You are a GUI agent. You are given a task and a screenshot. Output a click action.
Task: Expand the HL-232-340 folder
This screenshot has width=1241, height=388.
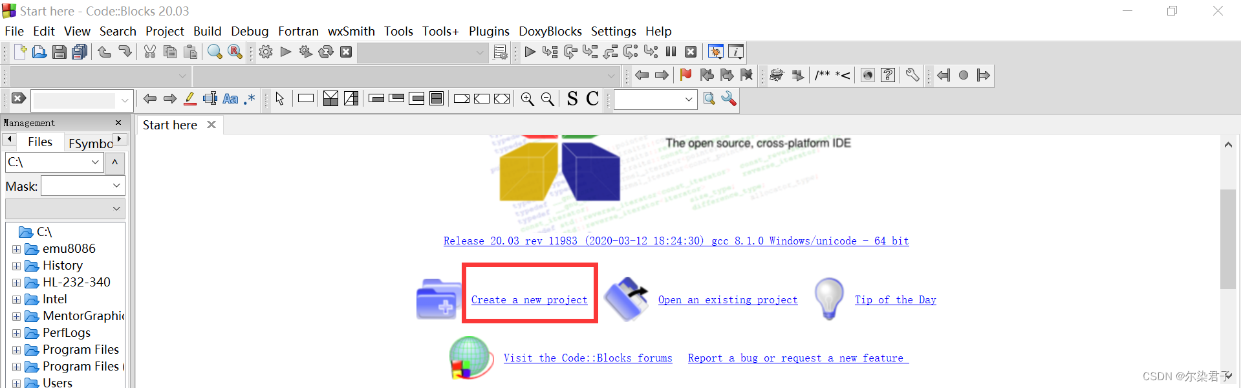[x=16, y=283]
